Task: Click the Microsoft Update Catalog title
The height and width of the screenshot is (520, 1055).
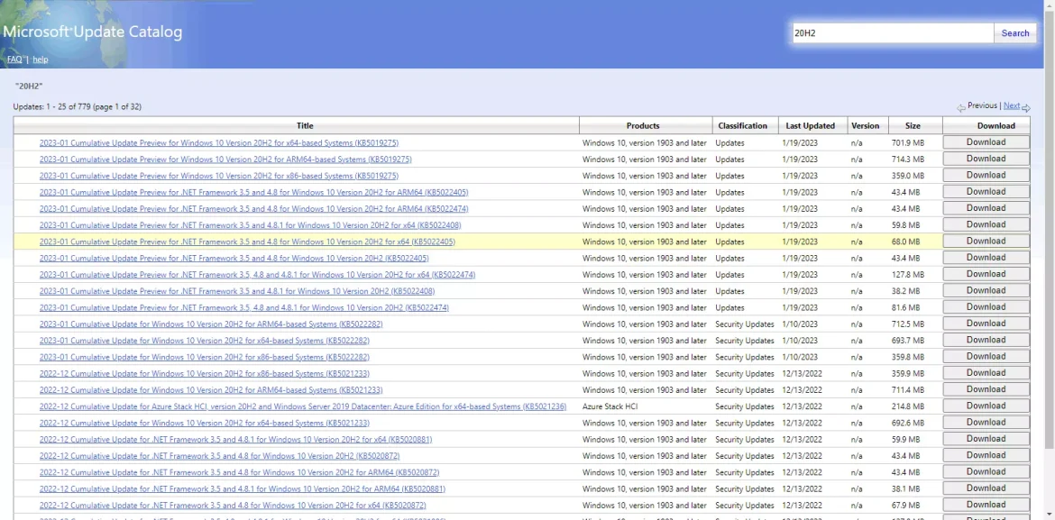Action: click(x=92, y=32)
